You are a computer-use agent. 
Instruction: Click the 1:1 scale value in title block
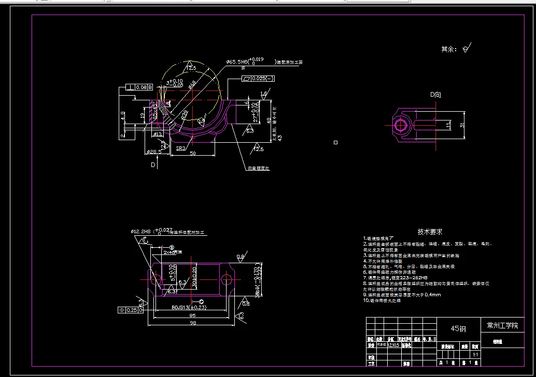point(475,354)
